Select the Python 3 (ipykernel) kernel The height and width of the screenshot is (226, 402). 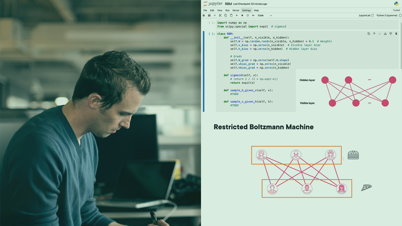tap(387, 15)
